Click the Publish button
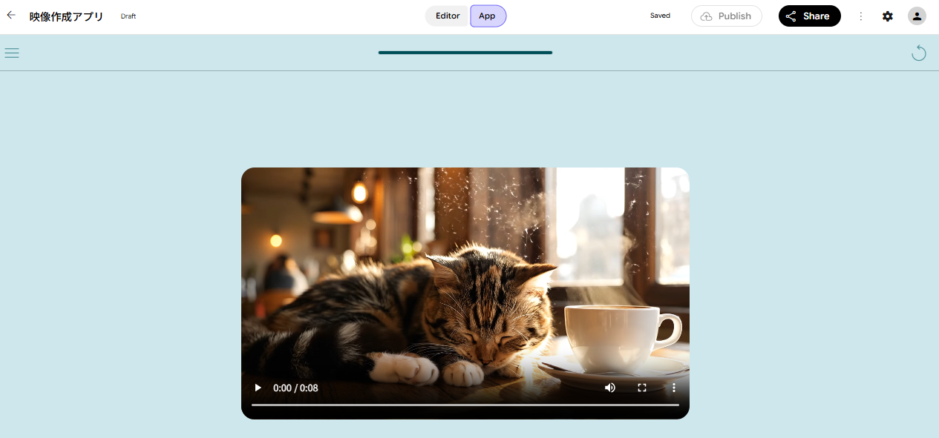The height and width of the screenshot is (438, 939). click(x=727, y=16)
